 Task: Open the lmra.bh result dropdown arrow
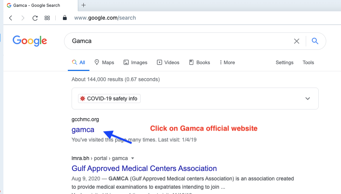[133, 158]
